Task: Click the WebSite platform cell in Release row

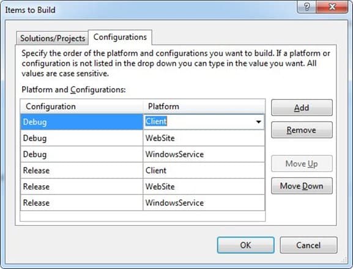Action: point(204,186)
